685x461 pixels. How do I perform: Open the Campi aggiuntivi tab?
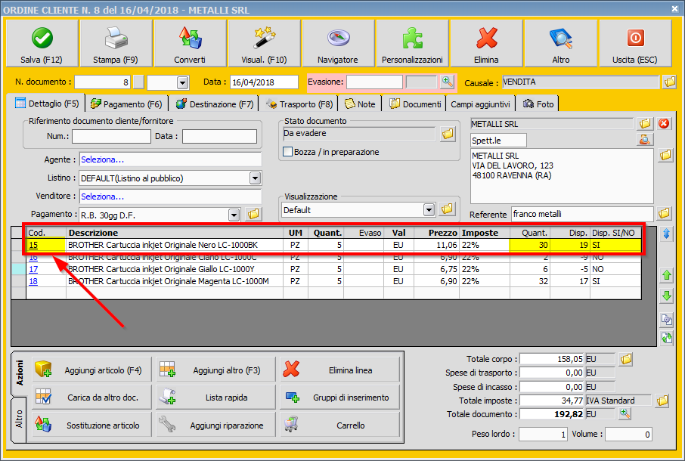point(480,104)
